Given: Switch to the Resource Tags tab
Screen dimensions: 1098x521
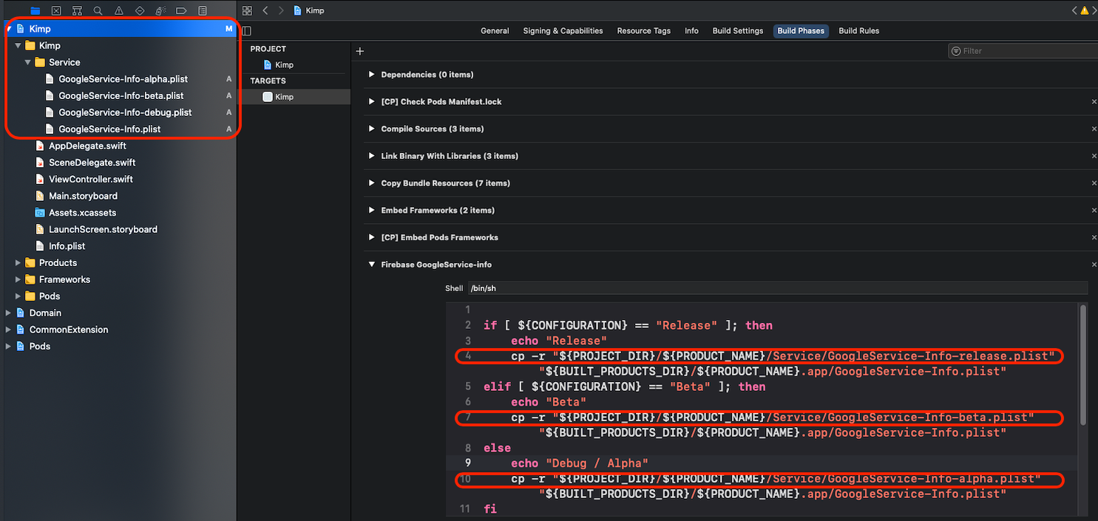Looking at the screenshot, I should tap(643, 31).
